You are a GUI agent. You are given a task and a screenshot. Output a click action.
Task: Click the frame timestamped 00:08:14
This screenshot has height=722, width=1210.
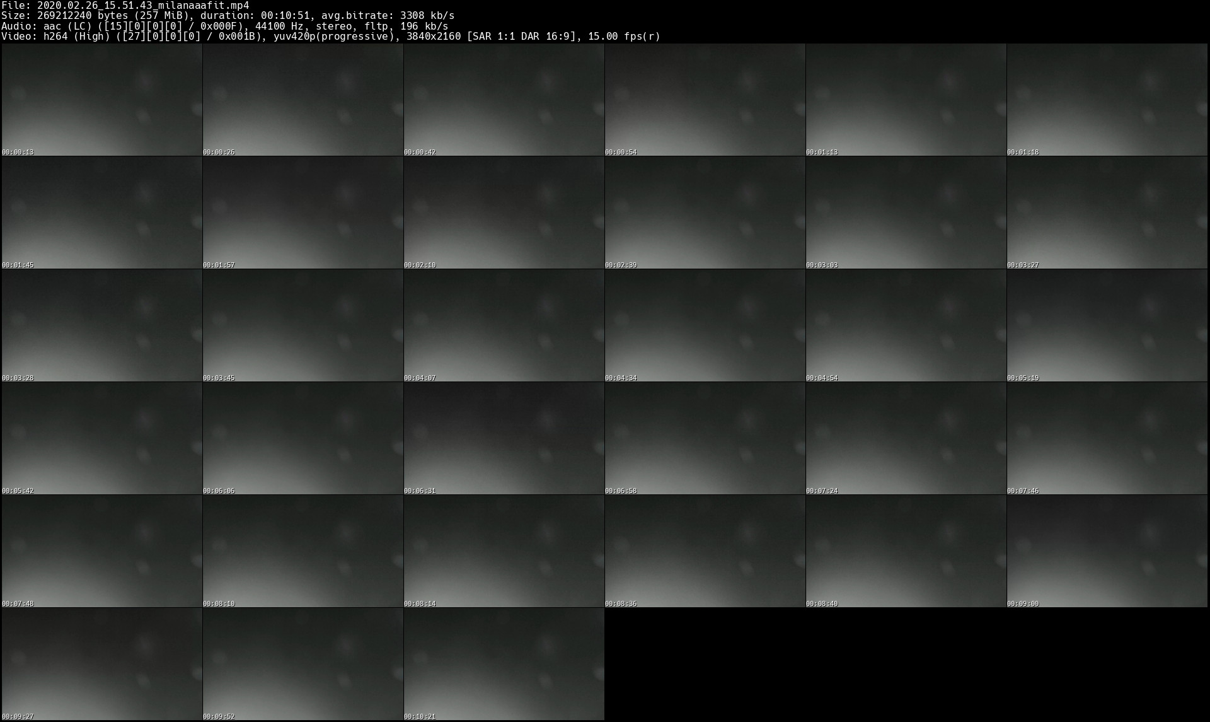(x=504, y=551)
